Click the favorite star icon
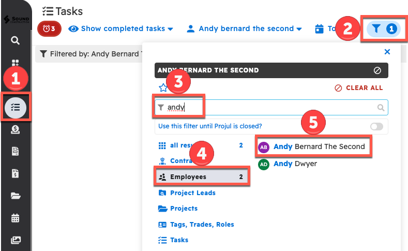 pos(163,87)
